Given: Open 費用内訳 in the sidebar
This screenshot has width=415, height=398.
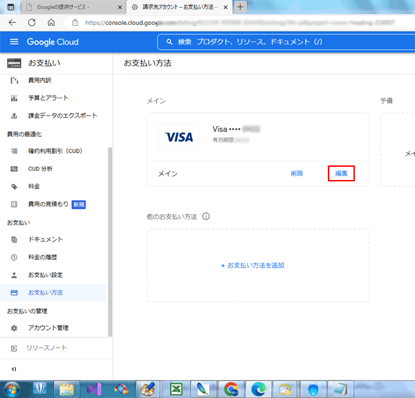Looking at the screenshot, I should [x=39, y=80].
